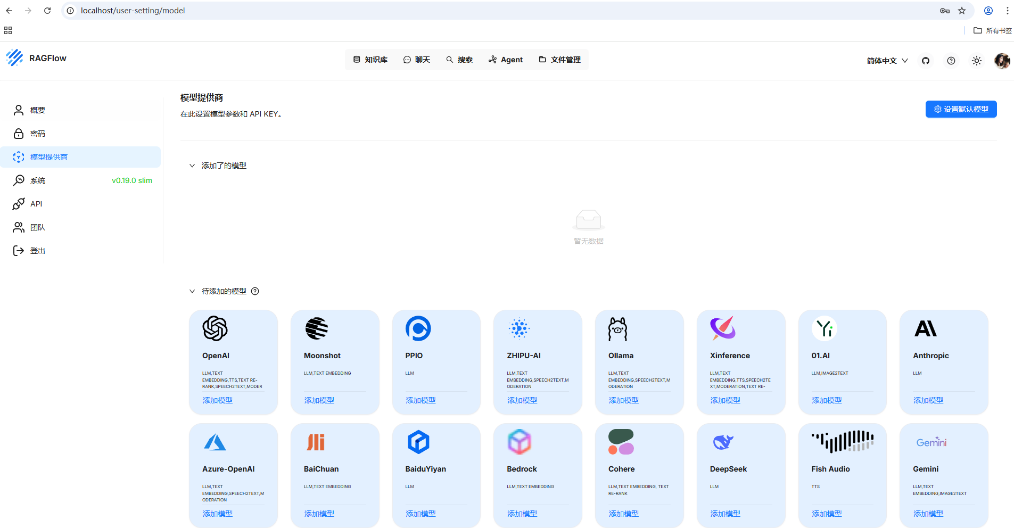This screenshot has width=1014, height=528.
Task: Click the Gemini logo icon
Action: [931, 442]
